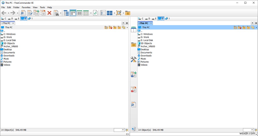Click the orange S folder icon
258x136 pixels.
click(x=128, y=13)
